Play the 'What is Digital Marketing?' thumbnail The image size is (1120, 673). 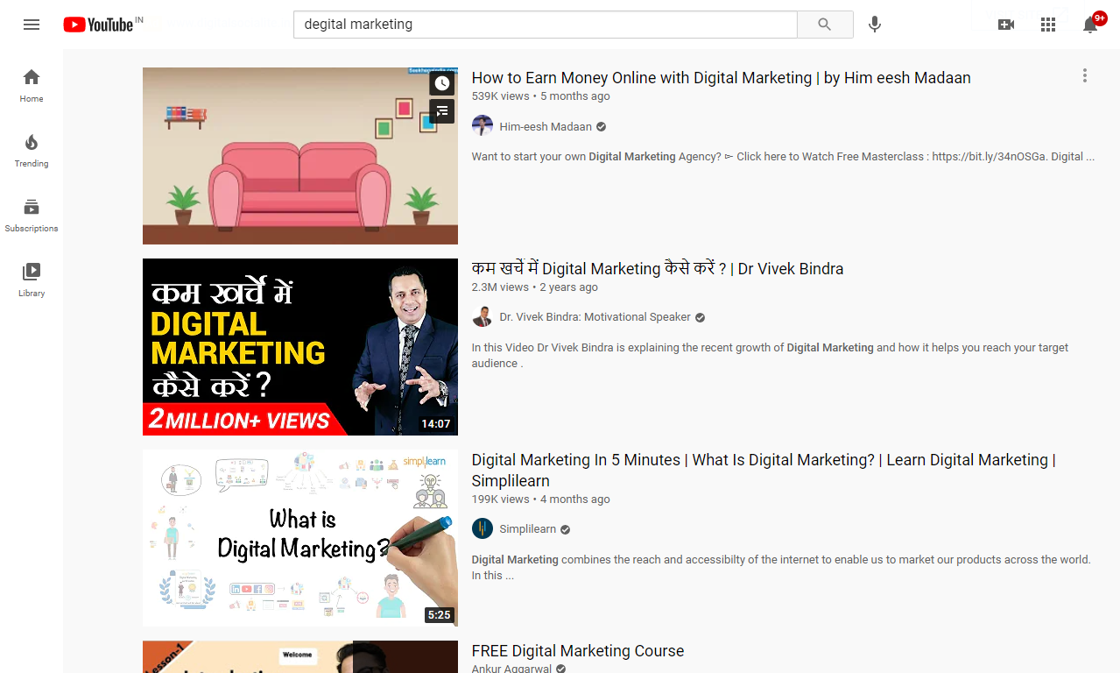click(299, 538)
